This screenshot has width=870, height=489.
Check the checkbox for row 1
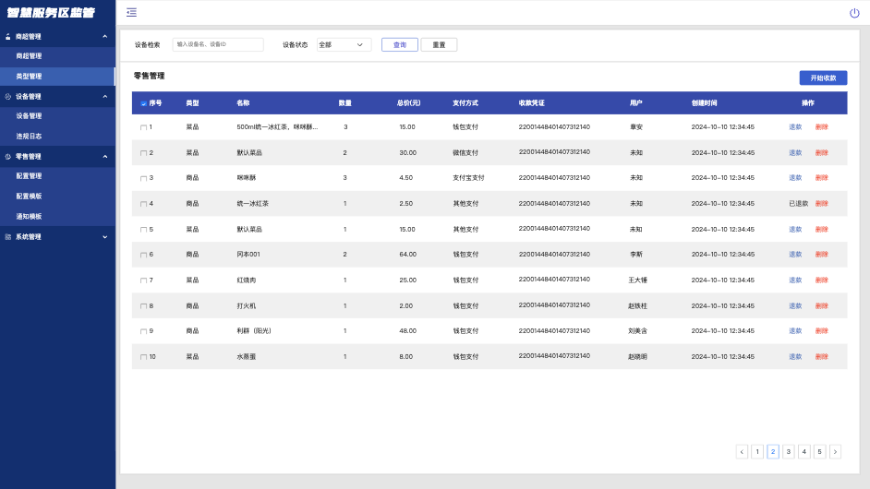(144, 127)
